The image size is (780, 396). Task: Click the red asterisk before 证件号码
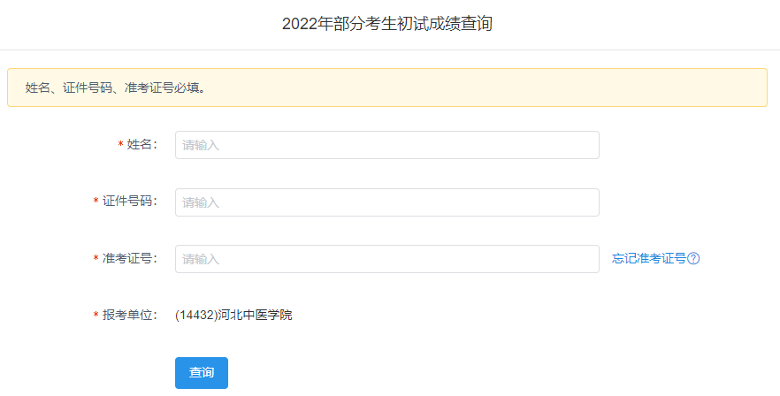pyautogui.click(x=96, y=202)
